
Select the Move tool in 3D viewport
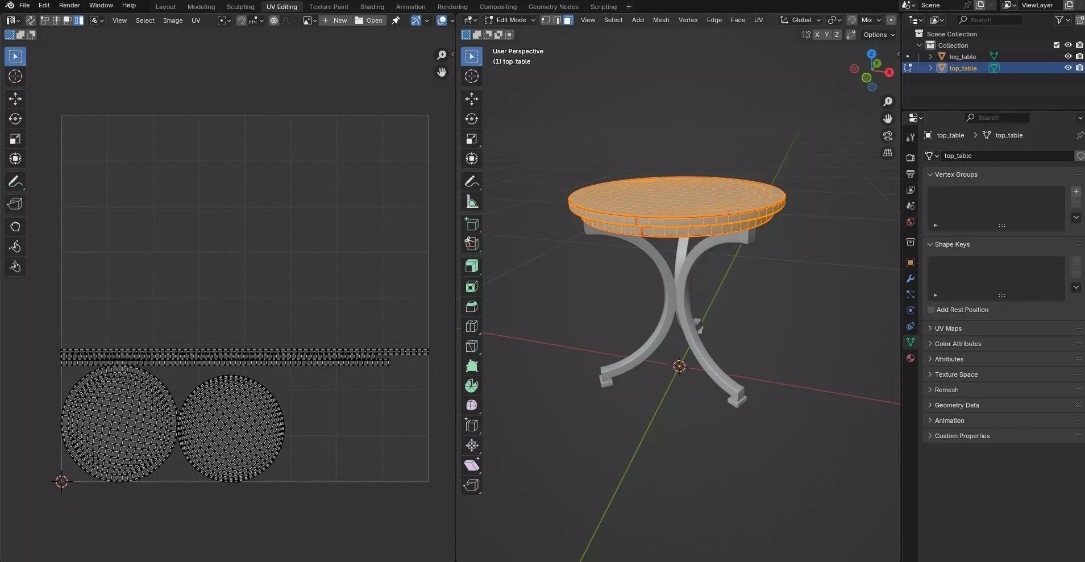tap(472, 99)
